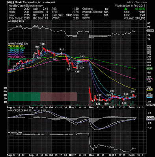This screenshot has height=157, width=155.
Task: Click the +3.43% percent change value
Action: pyautogui.click(x=140, y=9)
